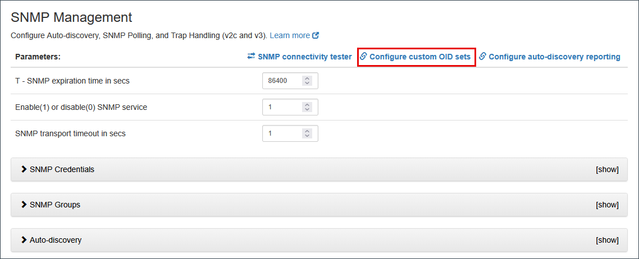639x259 pixels.
Task: Click the chain icon beside Configure auto-discovery reporting
Action: pyautogui.click(x=482, y=57)
